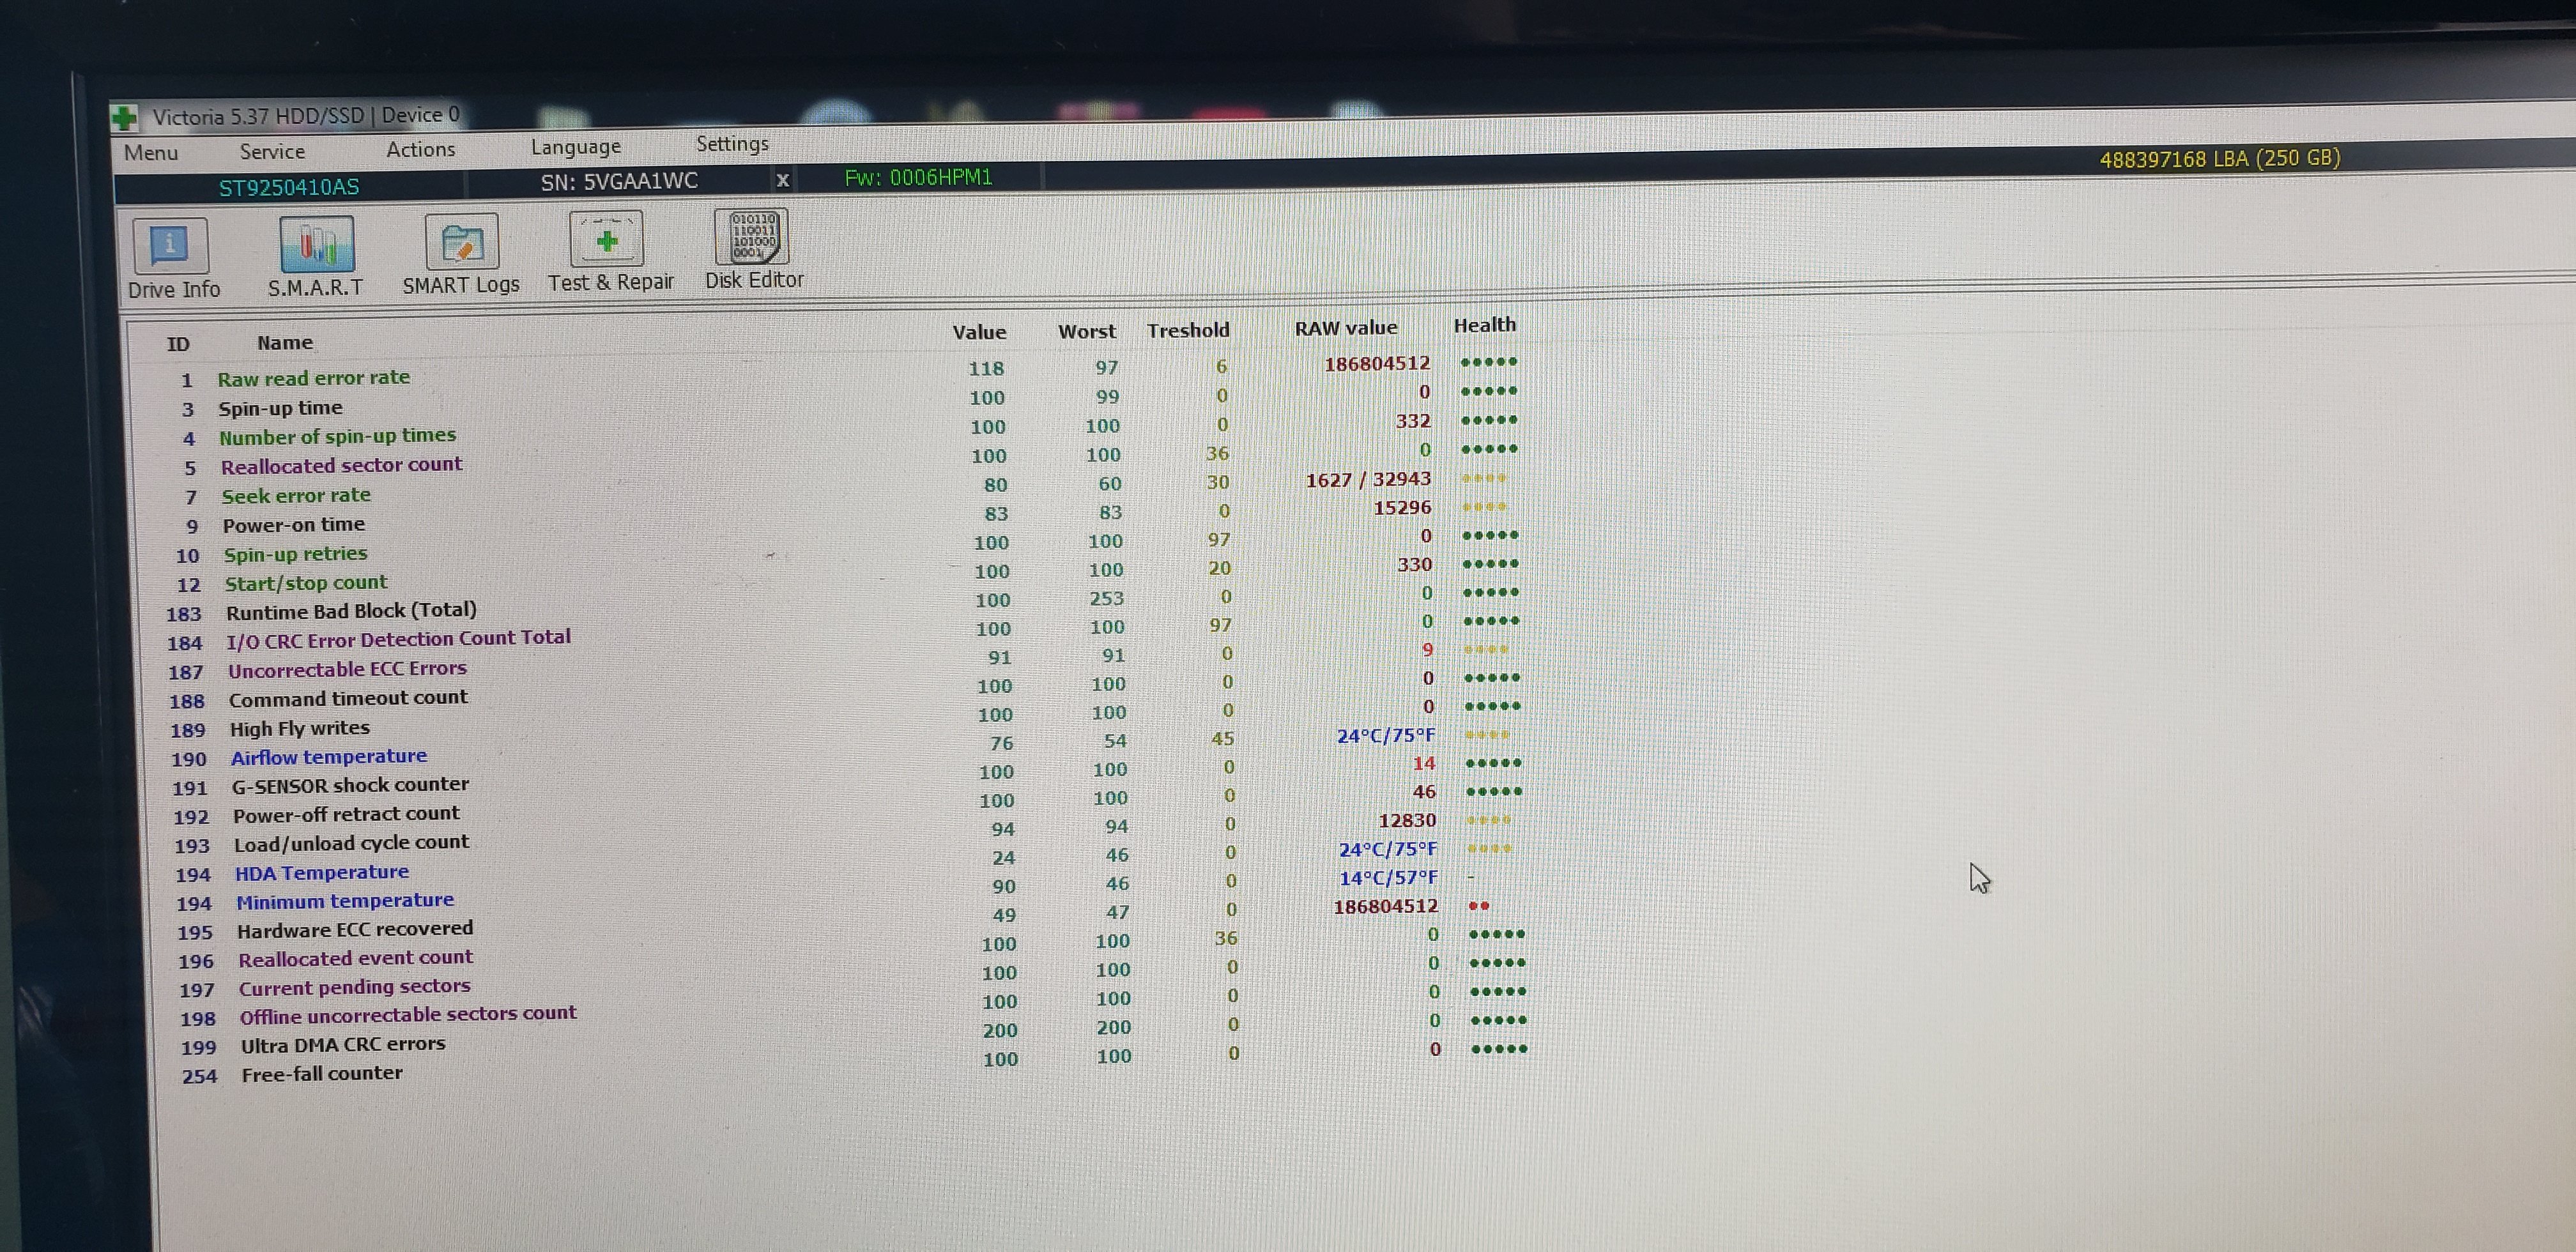This screenshot has height=1252, width=2576.
Task: Click the red raw value 9 for Uncorrectable ECC
Action: [1428, 650]
